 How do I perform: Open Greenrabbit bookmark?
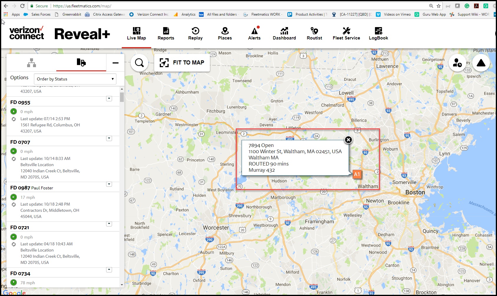tap(68, 14)
